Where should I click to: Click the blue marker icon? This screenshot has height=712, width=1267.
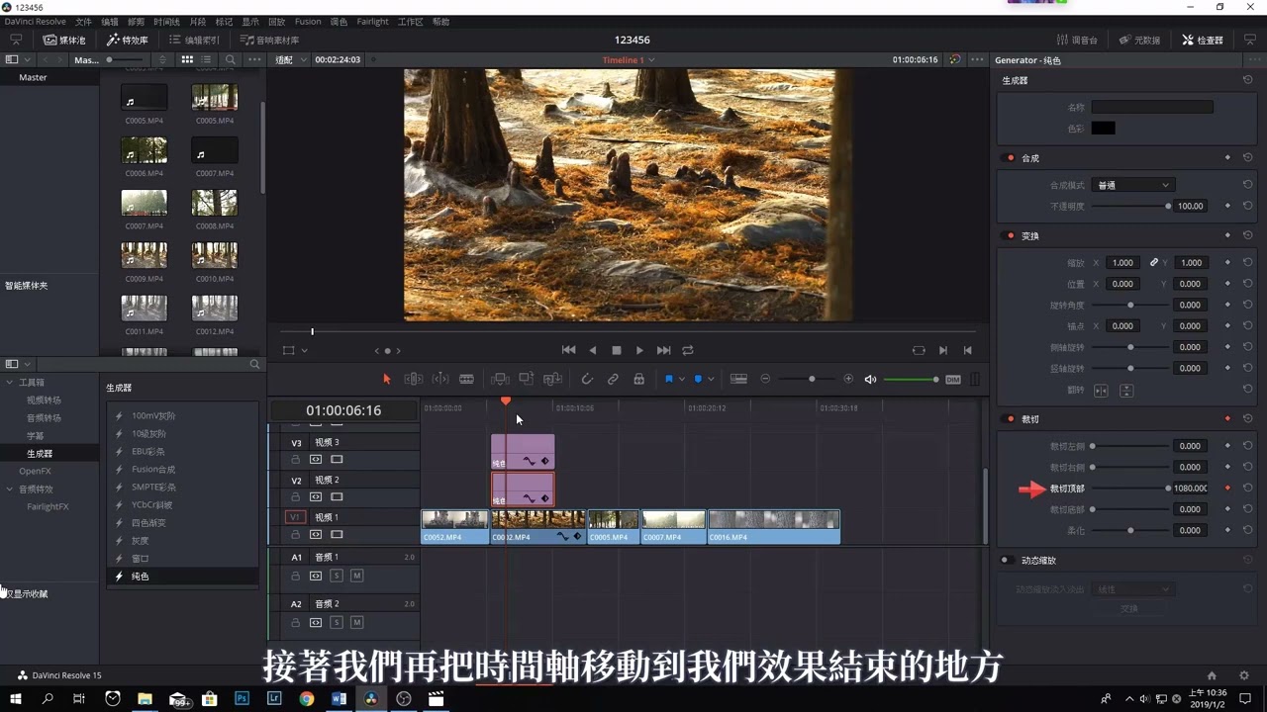coord(698,379)
